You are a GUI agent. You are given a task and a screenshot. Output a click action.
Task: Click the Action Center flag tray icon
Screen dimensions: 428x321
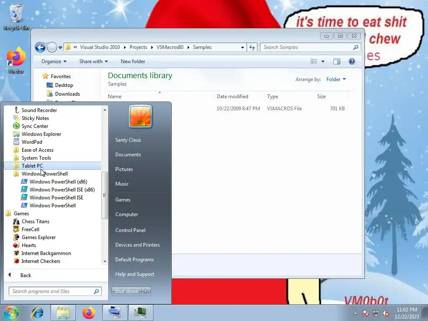[365, 313]
